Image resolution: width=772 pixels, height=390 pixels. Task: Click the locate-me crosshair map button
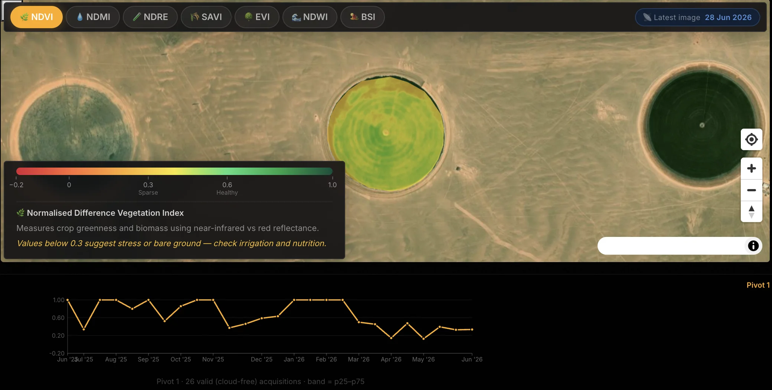pyautogui.click(x=752, y=139)
